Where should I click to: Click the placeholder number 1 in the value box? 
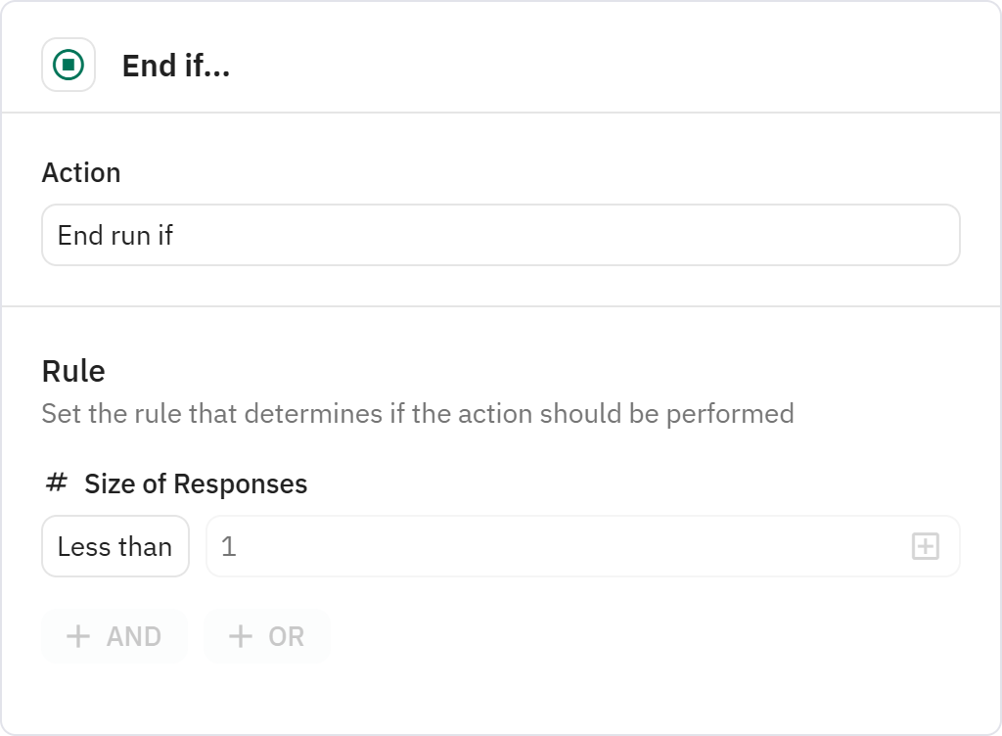point(229,546)
